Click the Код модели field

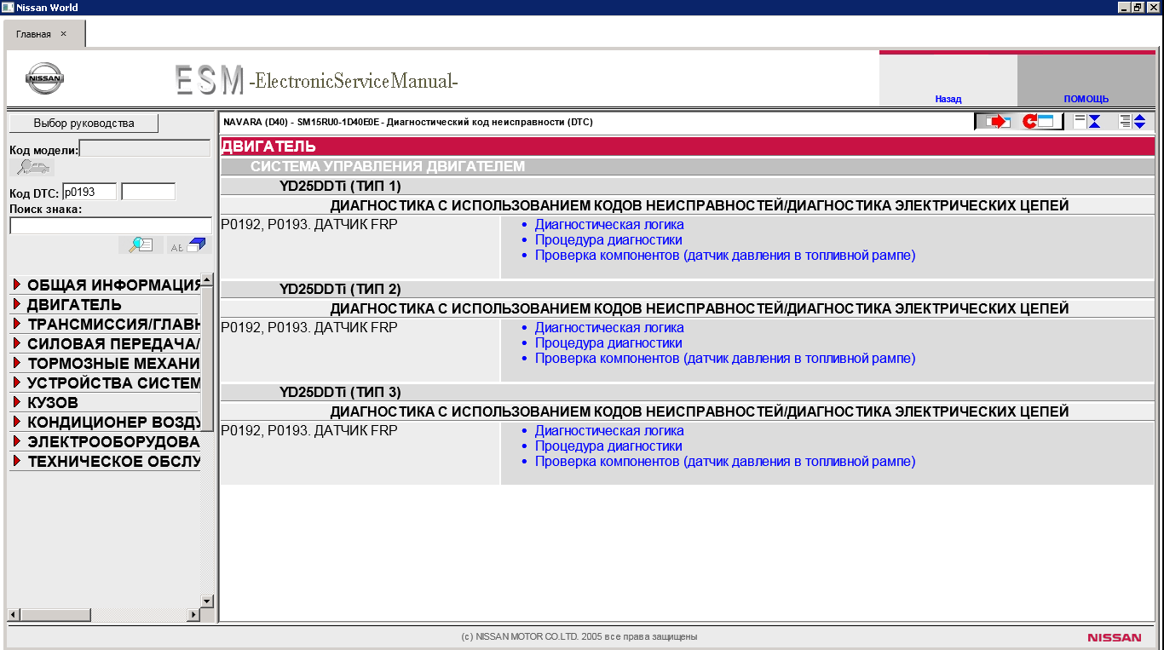(x=145, y=148)
